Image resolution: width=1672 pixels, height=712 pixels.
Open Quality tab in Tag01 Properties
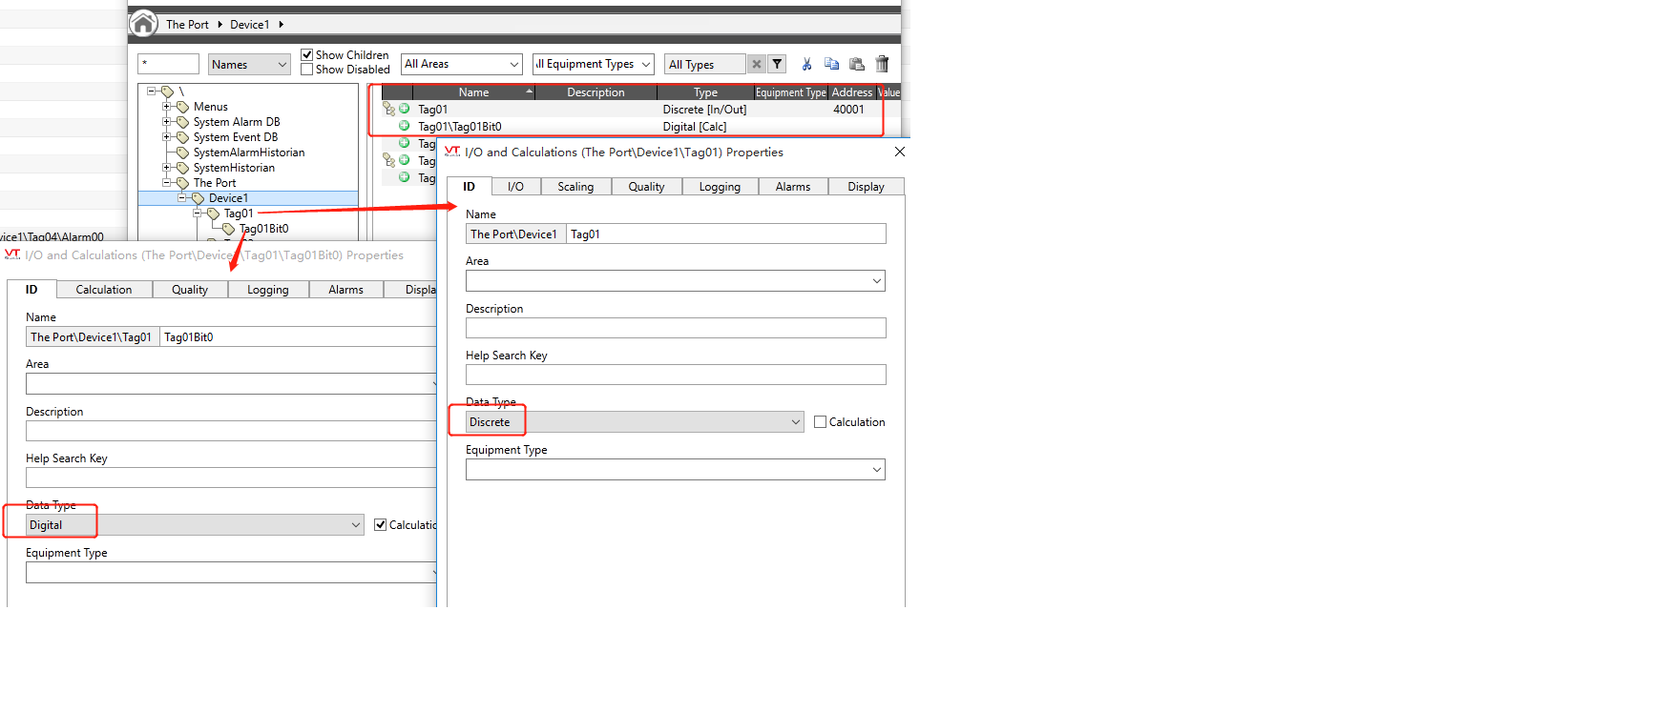646,187
